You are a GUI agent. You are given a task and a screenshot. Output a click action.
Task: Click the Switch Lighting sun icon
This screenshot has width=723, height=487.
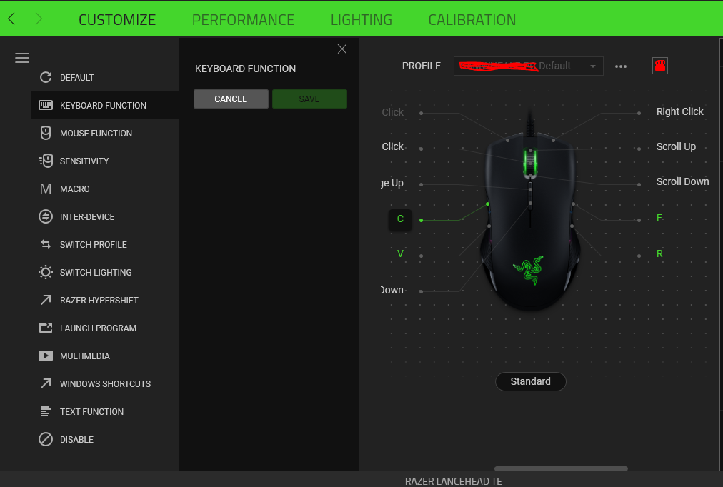(x=46, y=272)
